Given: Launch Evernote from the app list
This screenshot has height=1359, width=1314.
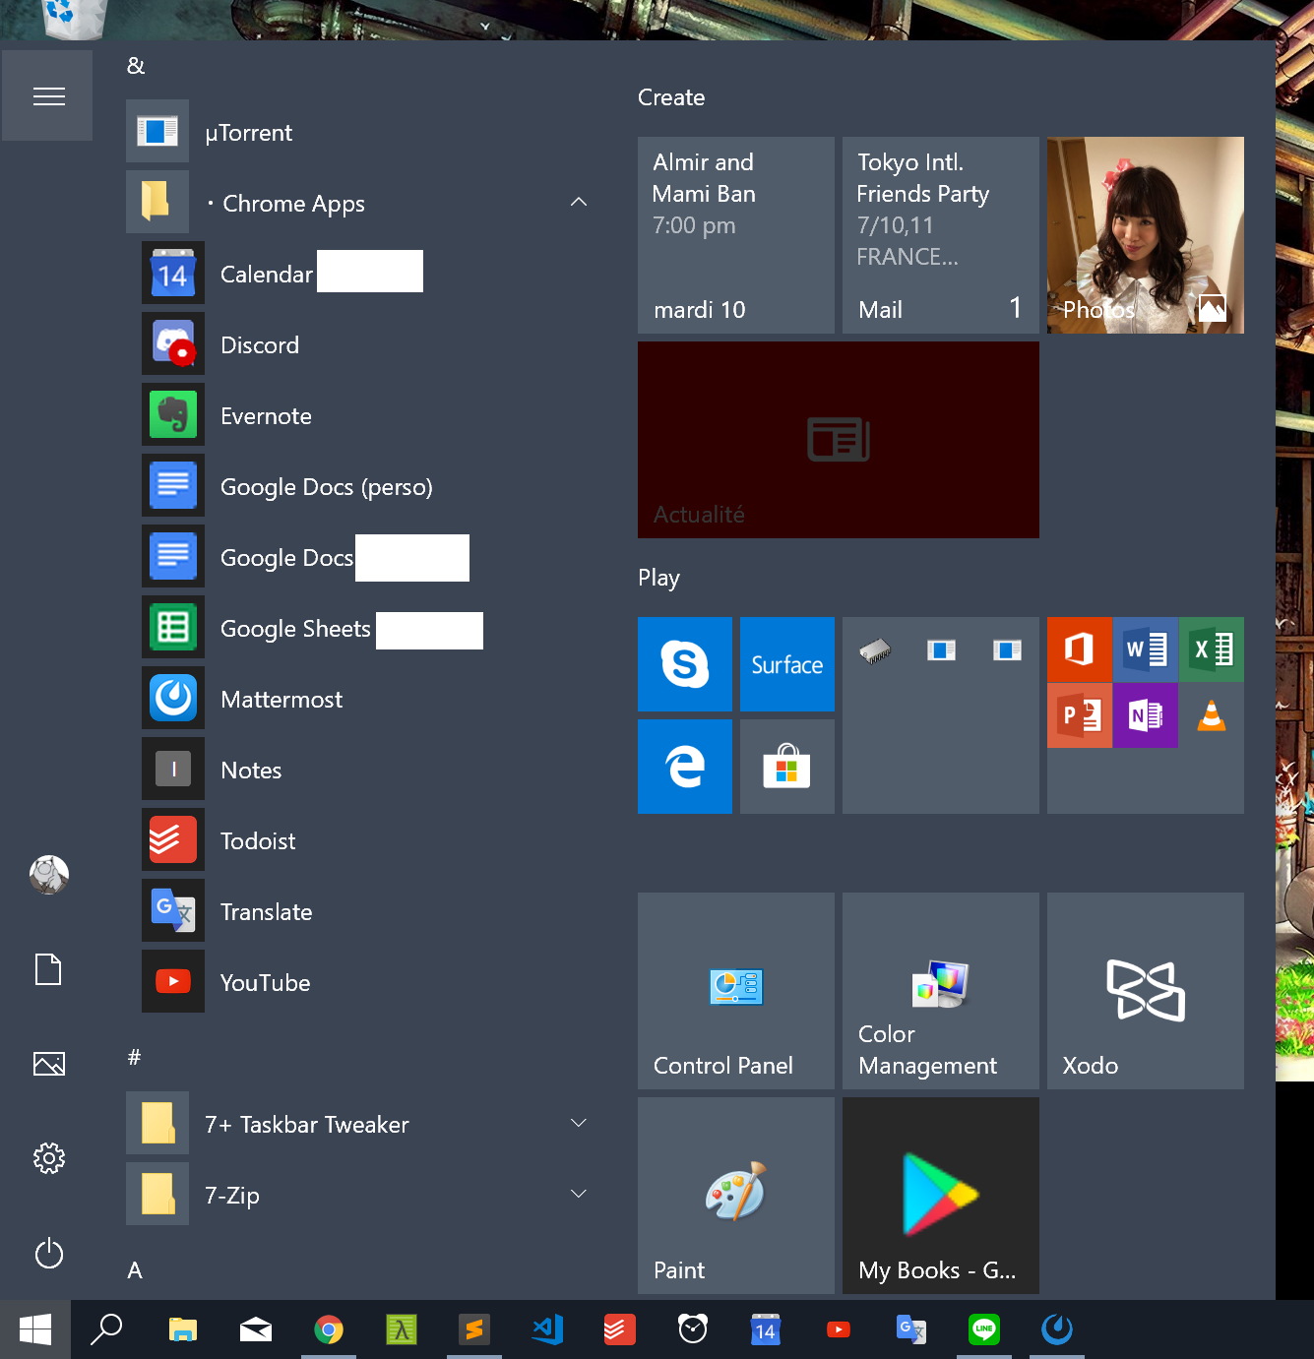Looking at the screenshot, I should (x=265, y=416).
